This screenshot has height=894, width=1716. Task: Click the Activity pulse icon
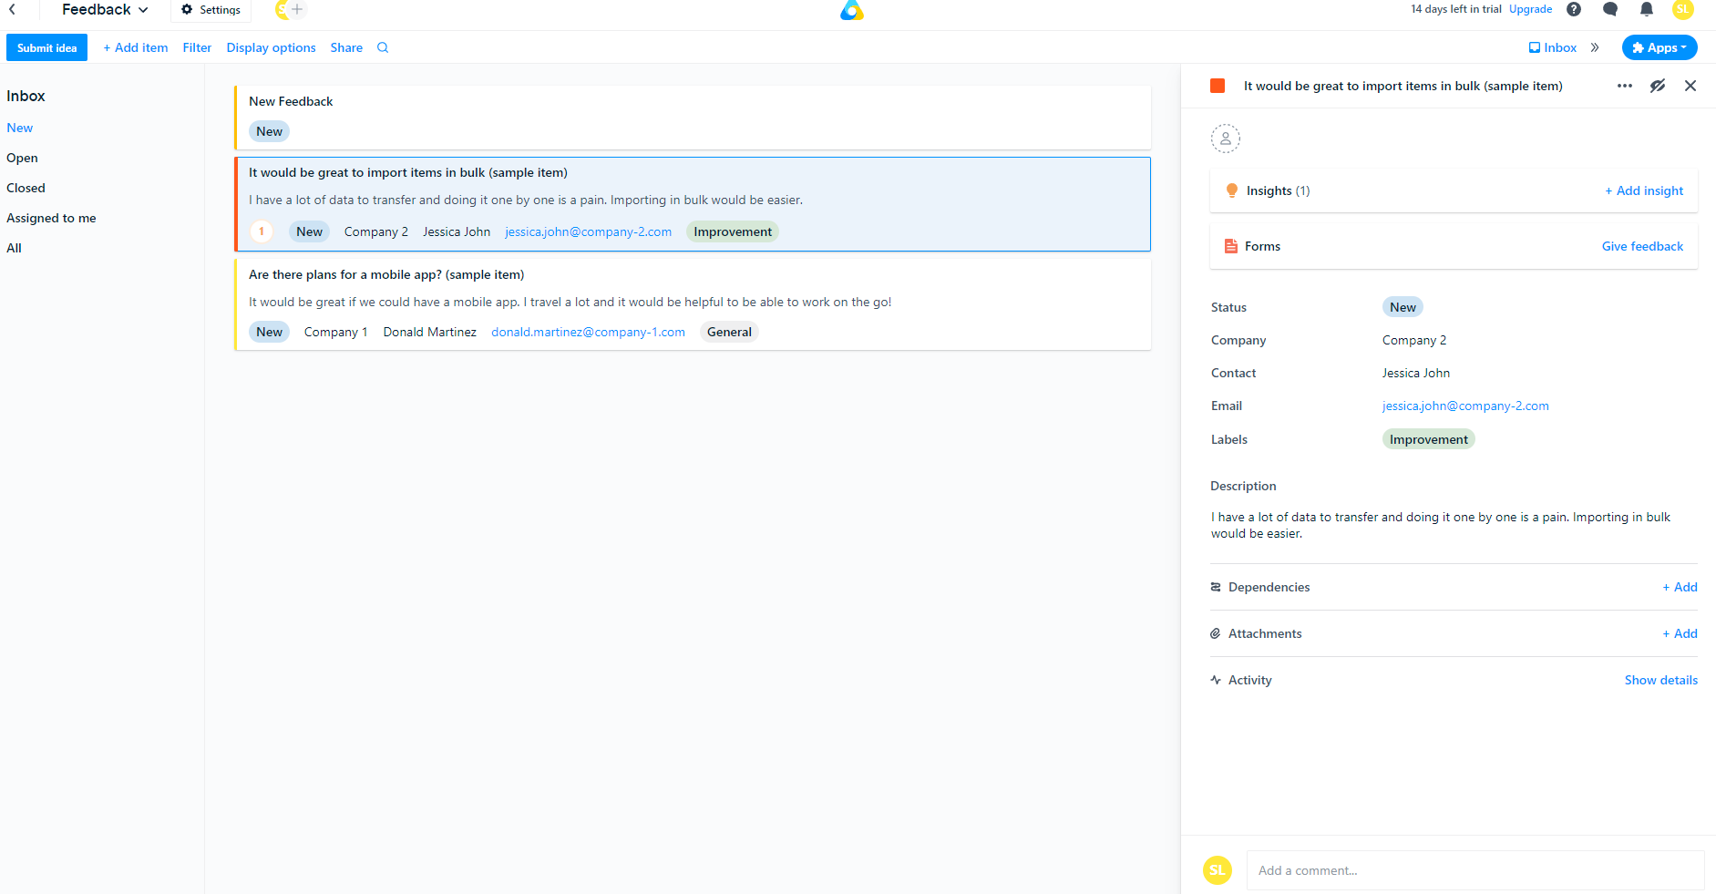click(1216, 680)
